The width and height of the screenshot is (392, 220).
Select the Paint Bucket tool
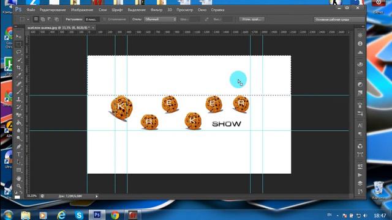(x=19, y=122)
